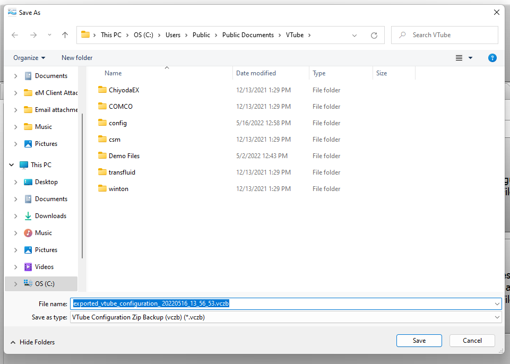The width and height of the screenshot is (510, 364).
Task: Open Downloads in the navigation pane
Action: point(50,216)
